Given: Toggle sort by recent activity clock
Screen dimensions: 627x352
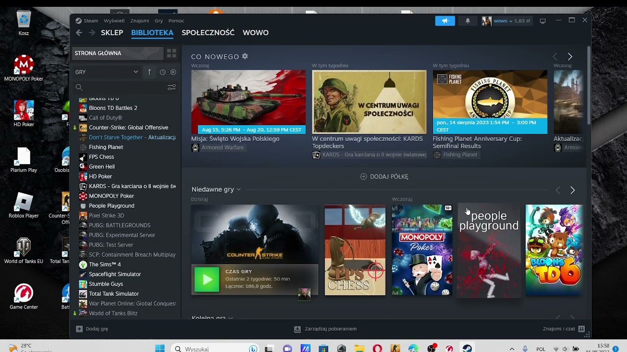Looking at the screenshot, I should (163, 72).
